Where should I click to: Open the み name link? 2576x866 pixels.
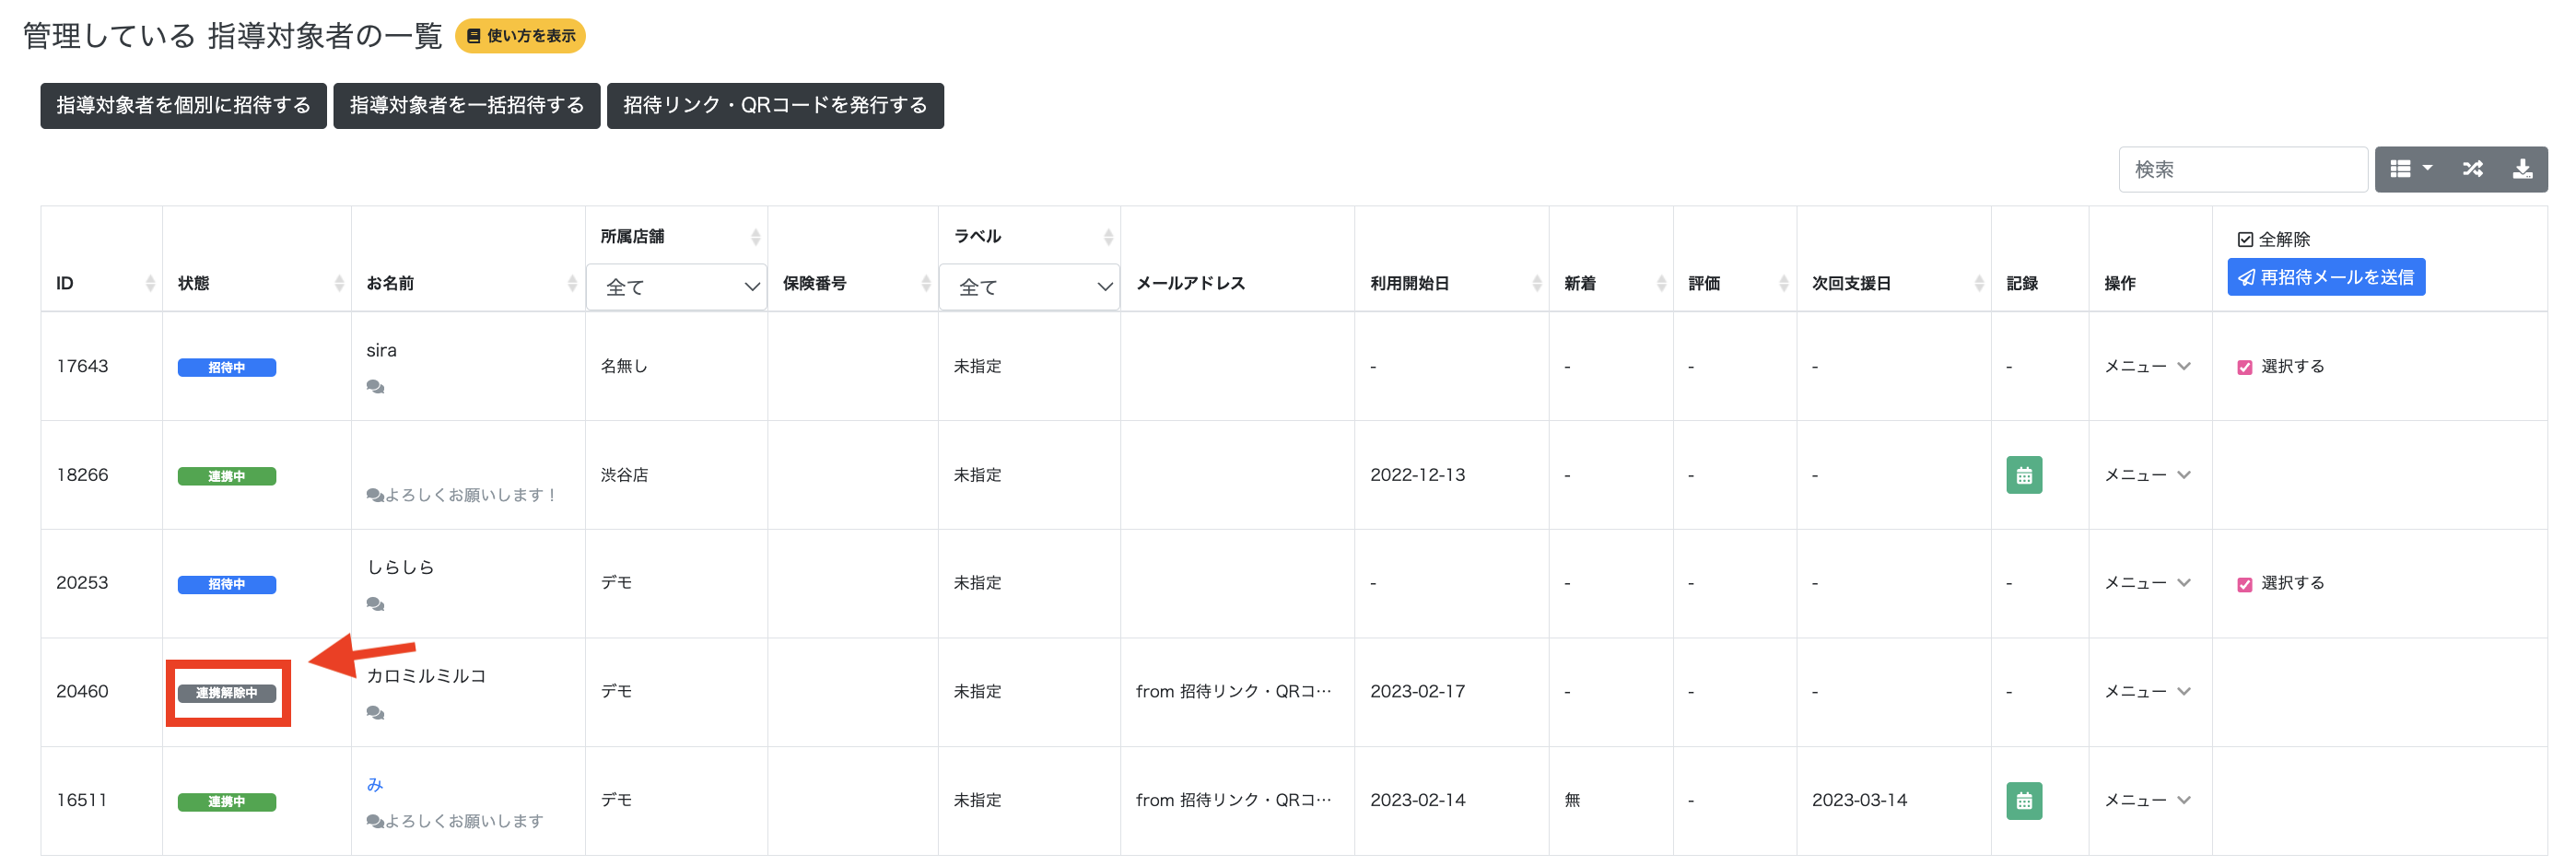(375, 784)
